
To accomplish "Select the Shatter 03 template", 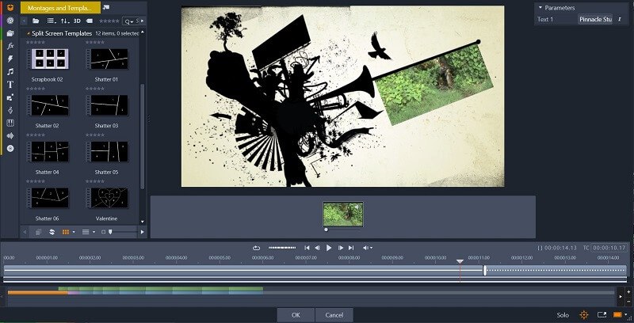I will pos(107,105).
